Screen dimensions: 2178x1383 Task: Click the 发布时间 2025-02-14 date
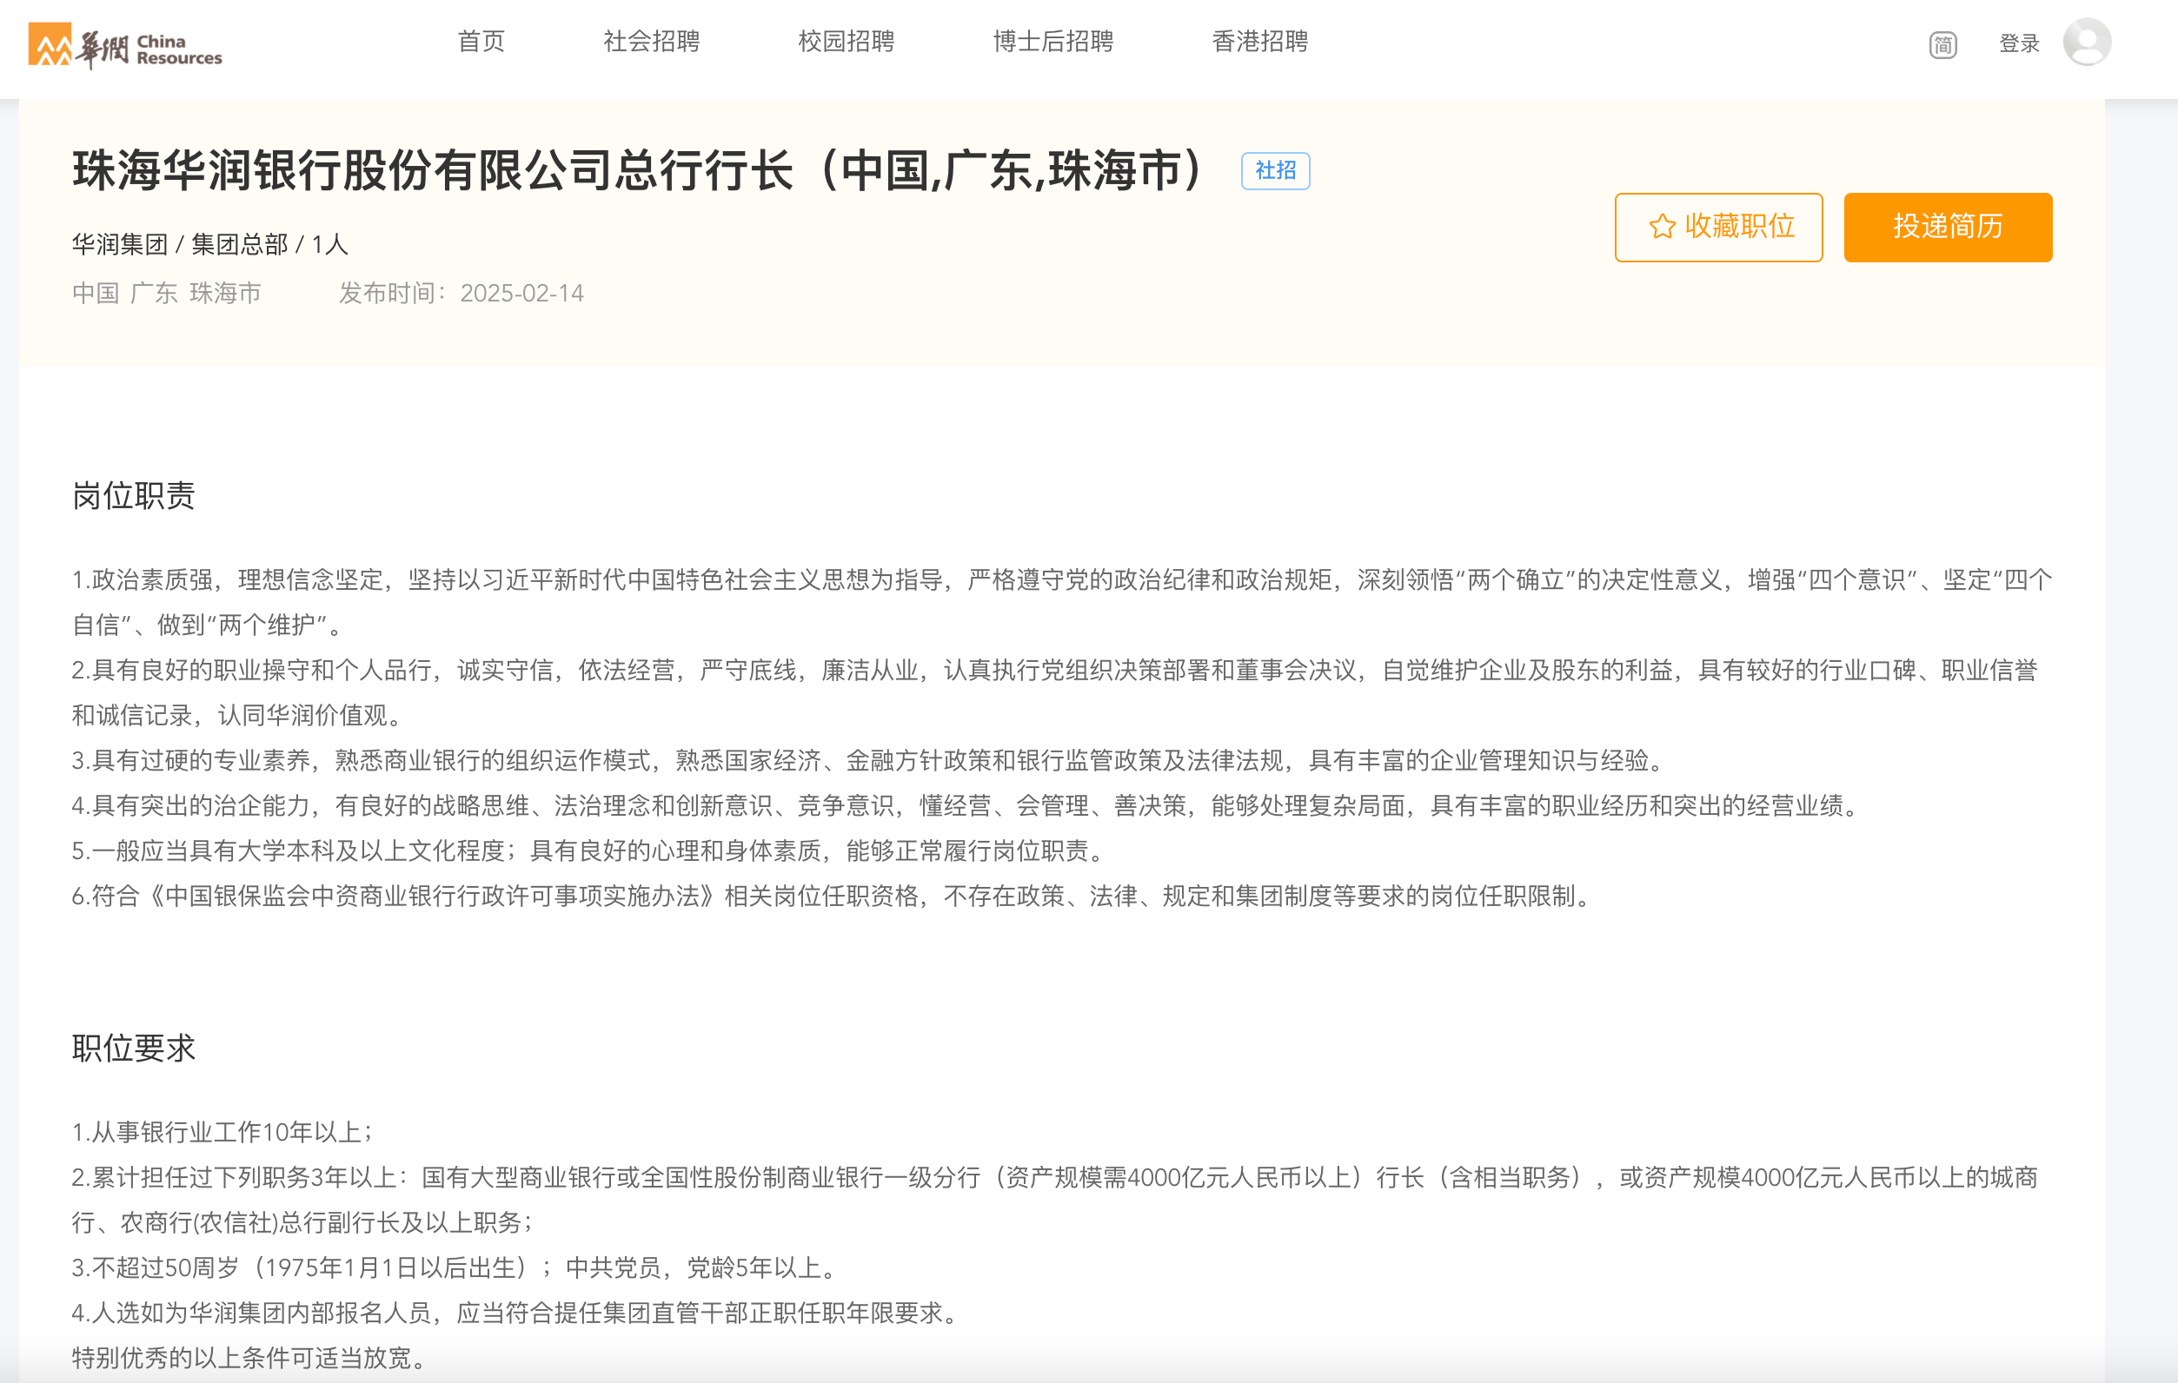tap(461, 293)
